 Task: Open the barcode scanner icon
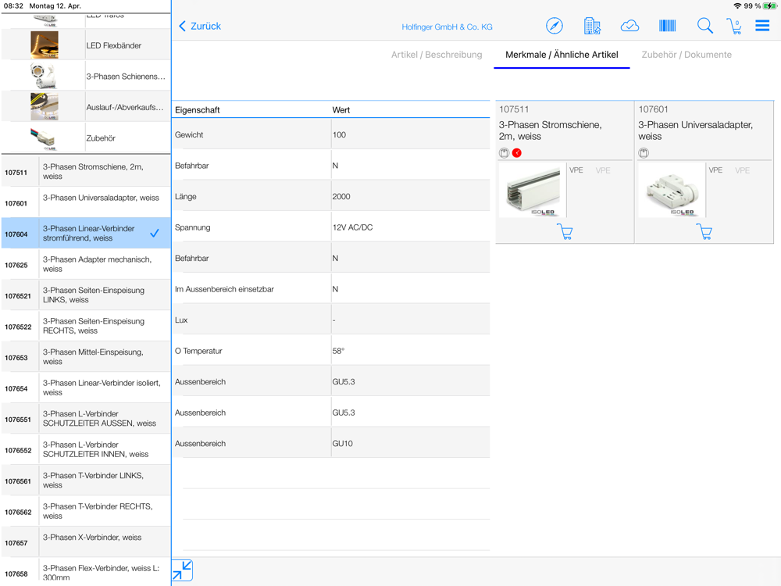tap(668, 26)
